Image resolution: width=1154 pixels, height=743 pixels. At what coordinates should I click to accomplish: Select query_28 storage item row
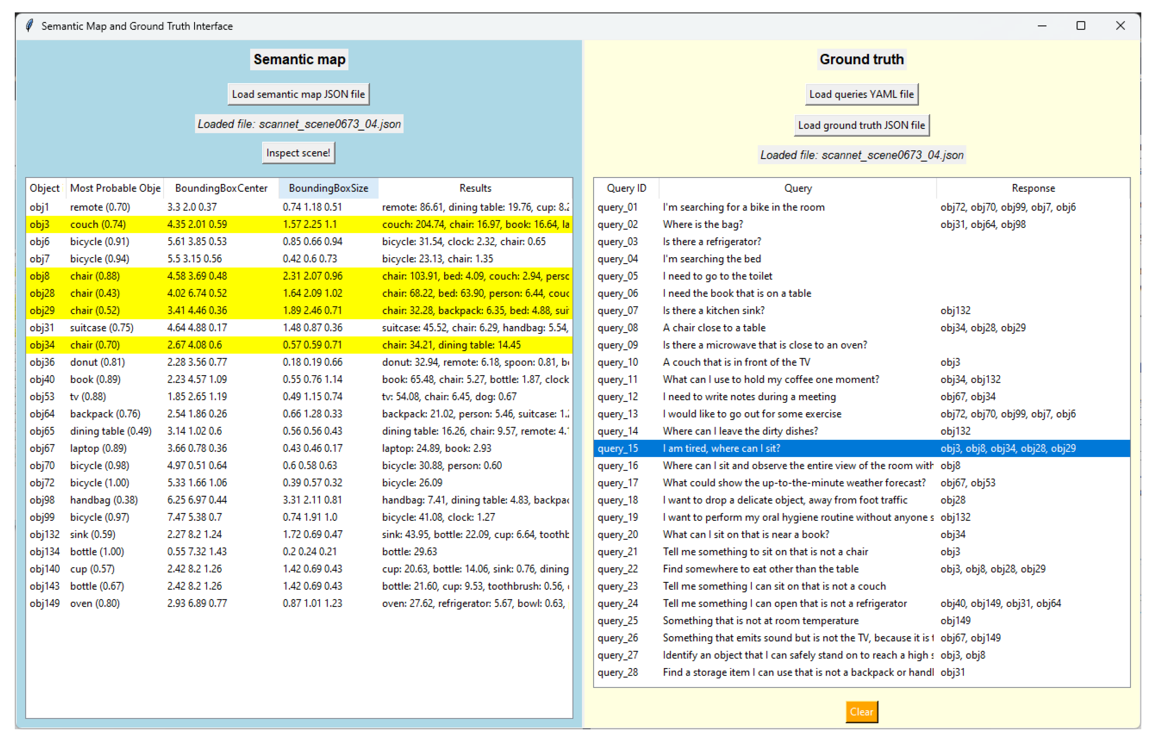(x=861, y=672)
